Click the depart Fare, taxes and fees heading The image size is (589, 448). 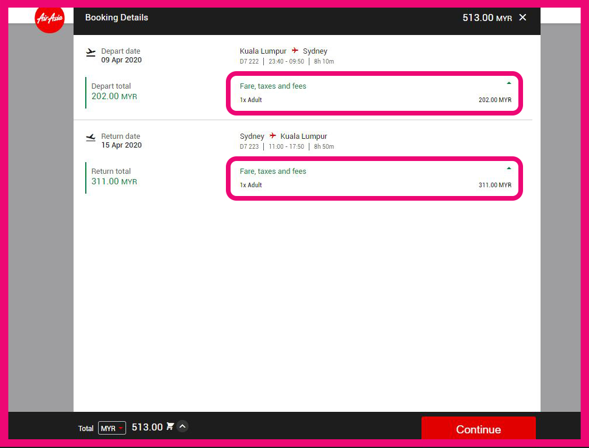[x=273, y=86]
